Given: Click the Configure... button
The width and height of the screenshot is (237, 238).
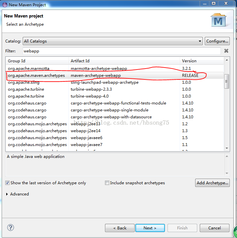Looking at the screenshot, I should tap(217, 41).
